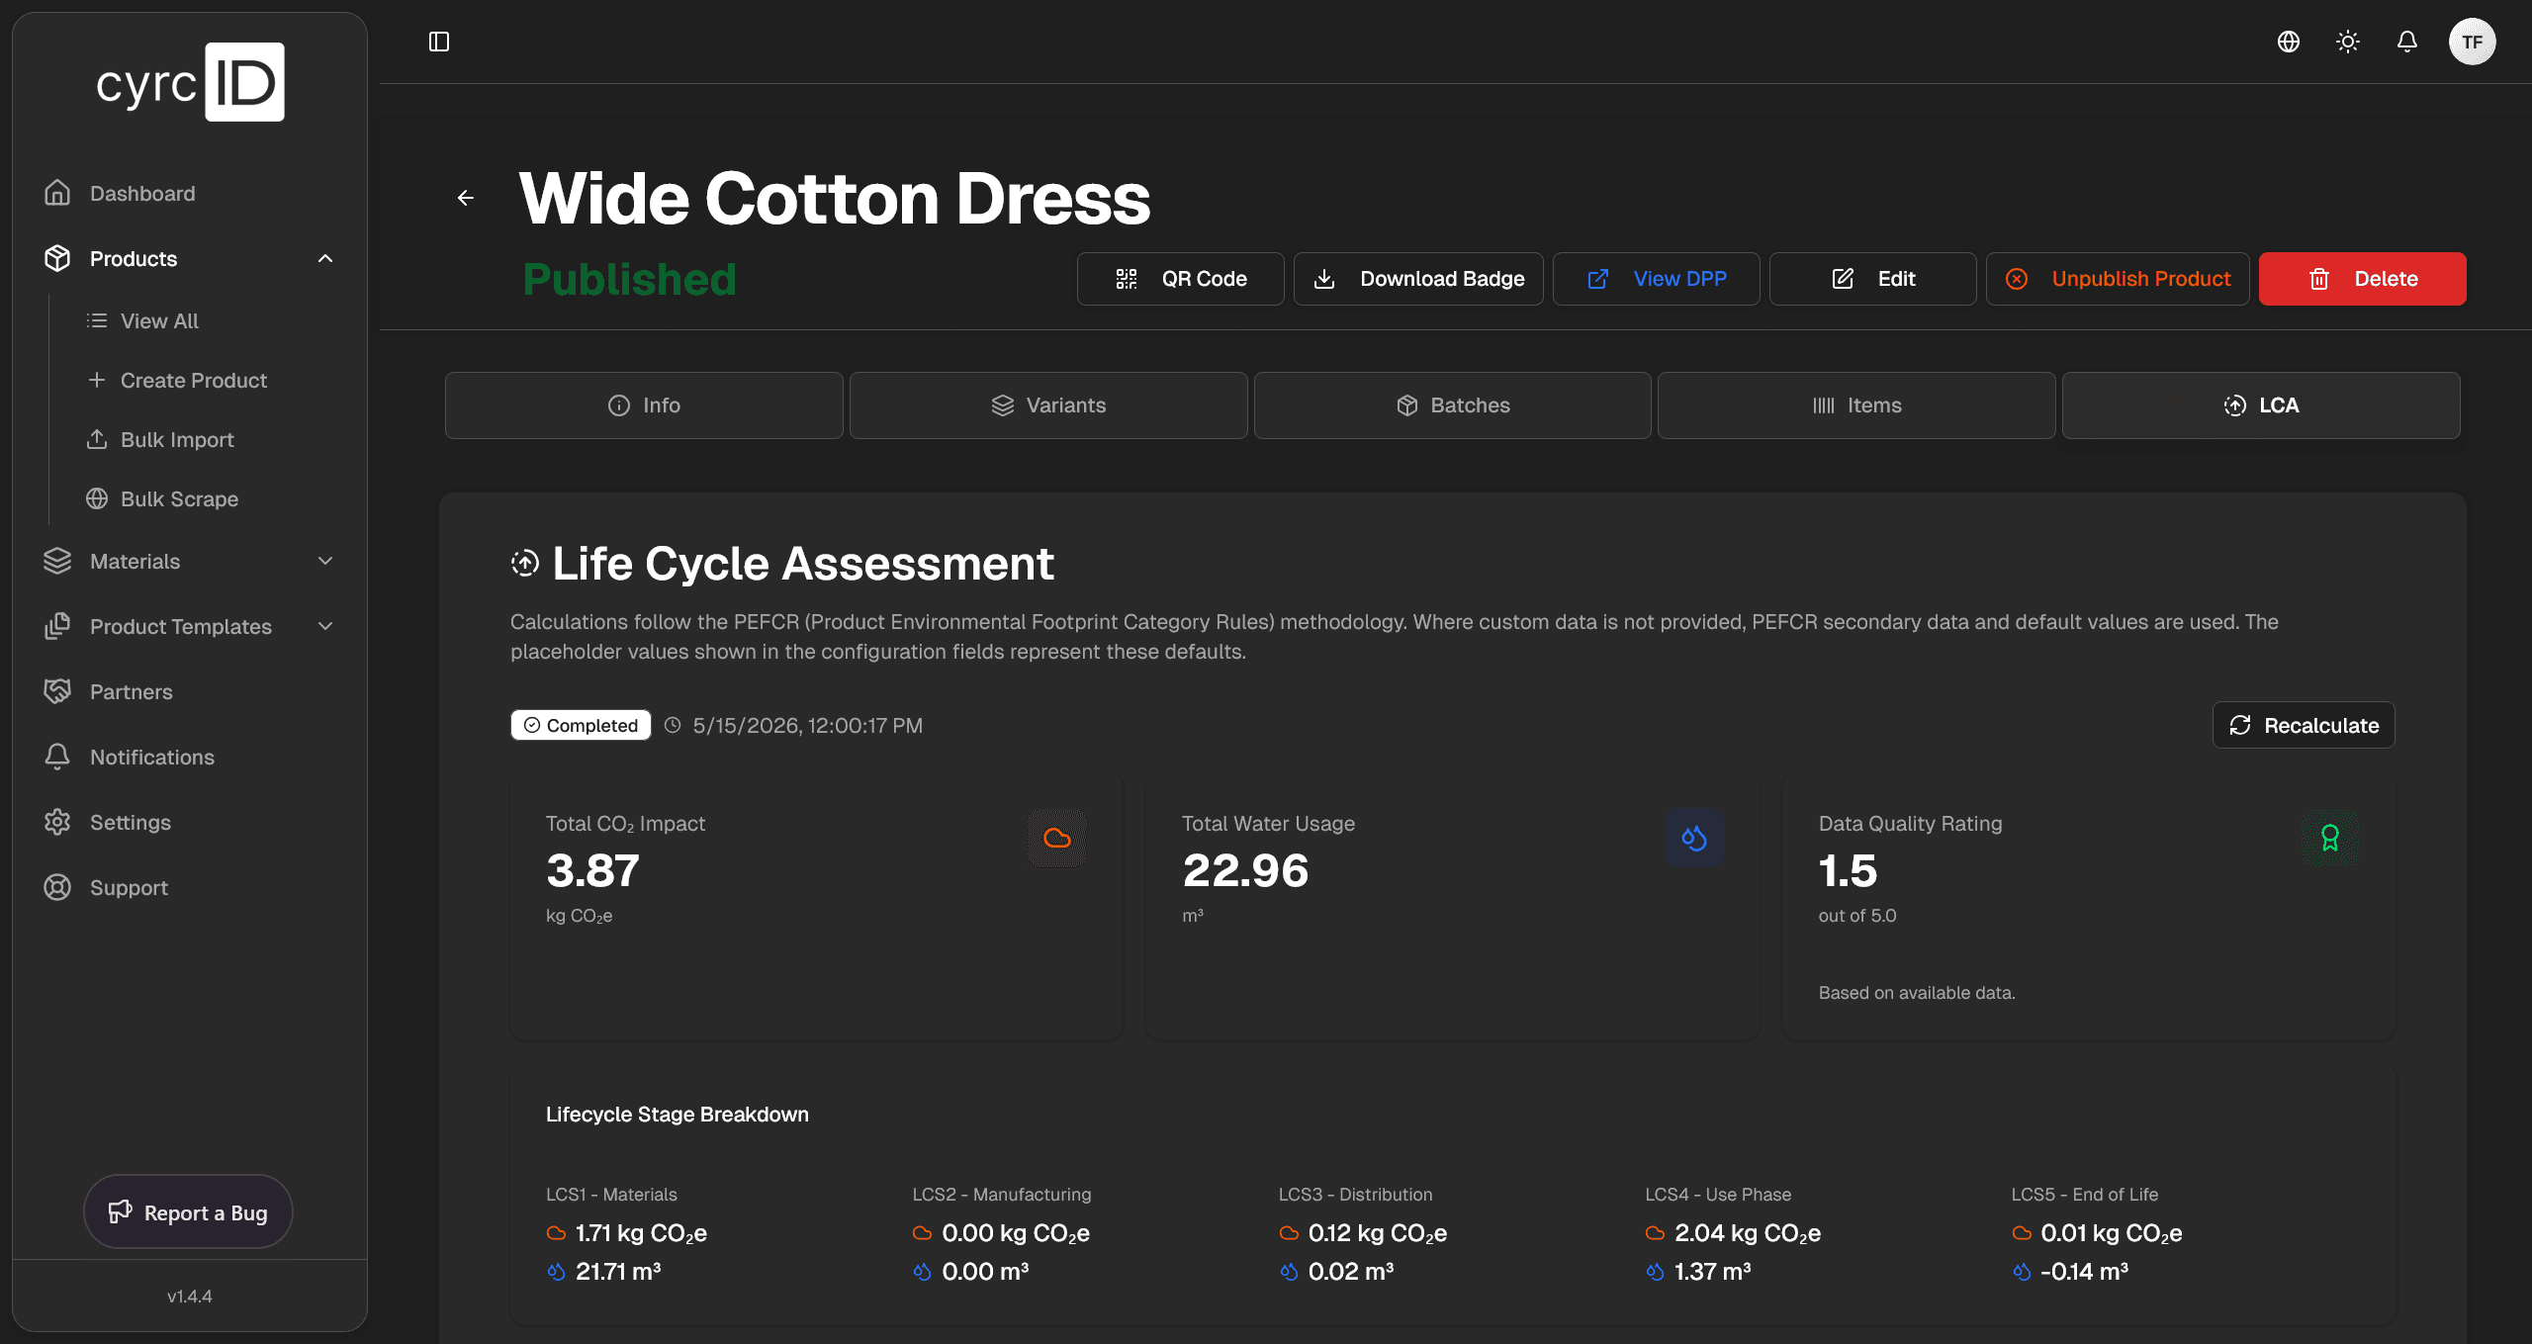This screenshot has width=2532, height=1344.
Task: Switch to the Info tab
Action: tap(644, 405)
